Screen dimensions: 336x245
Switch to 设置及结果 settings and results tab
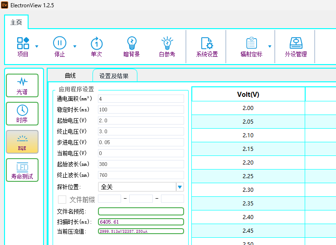click(114, 75)
